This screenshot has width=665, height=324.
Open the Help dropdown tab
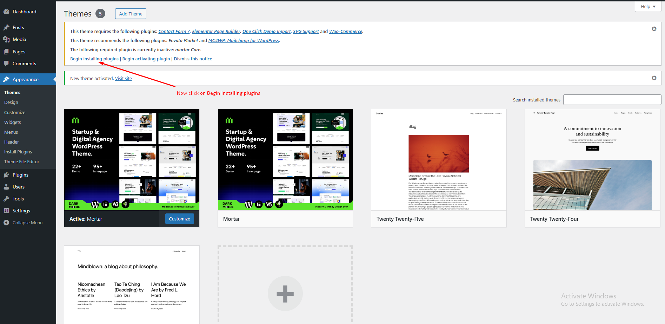[648, 6]
